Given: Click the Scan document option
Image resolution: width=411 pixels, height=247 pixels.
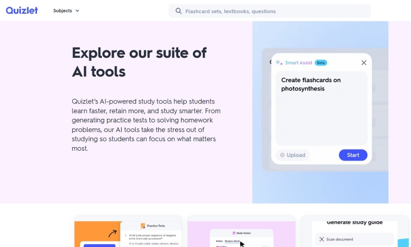Looking at the screenshot, I should (354, 239).
